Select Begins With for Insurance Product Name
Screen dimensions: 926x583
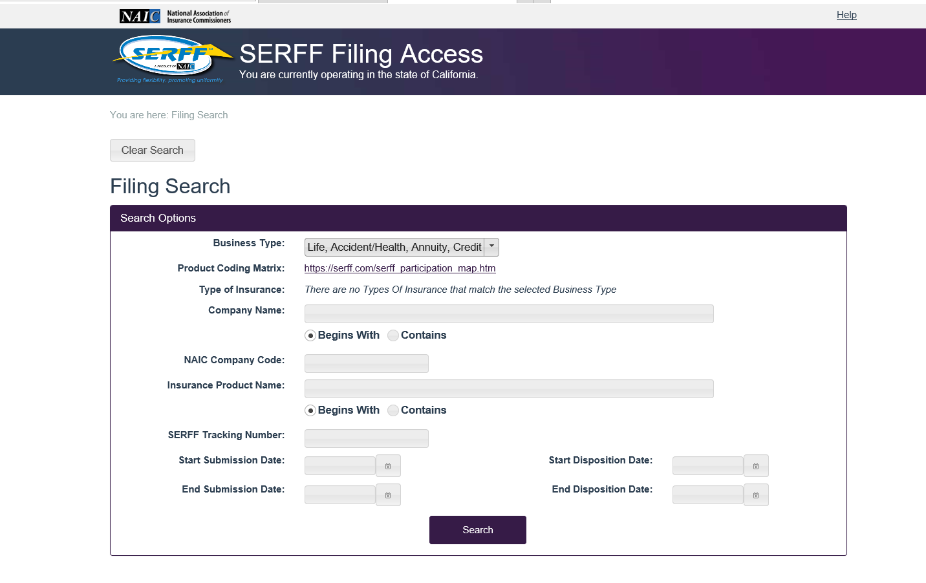tap(310, 410)
